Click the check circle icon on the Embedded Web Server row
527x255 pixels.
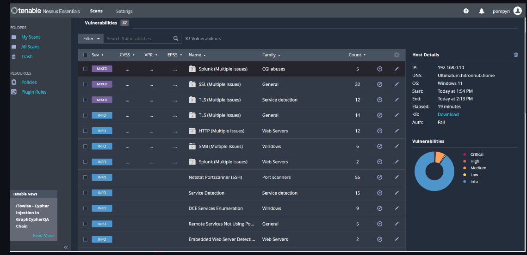(x=380, y=239)
